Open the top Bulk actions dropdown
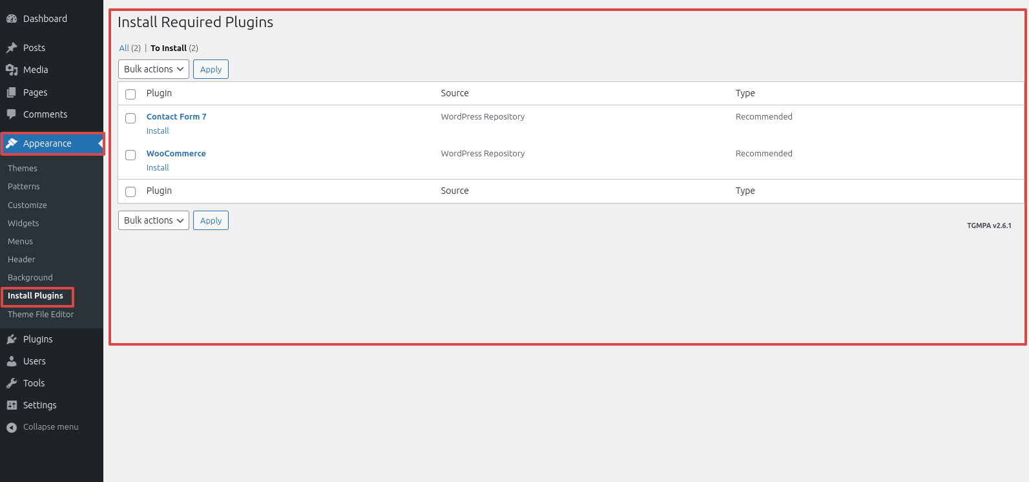 [154, 69]
